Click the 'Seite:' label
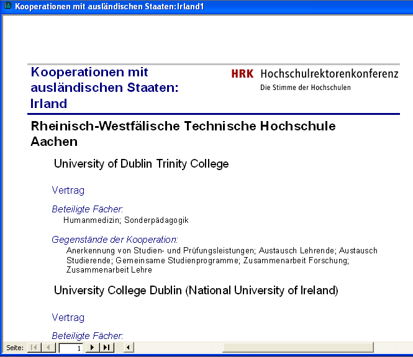413x357 pixels. tap(15, 348)
